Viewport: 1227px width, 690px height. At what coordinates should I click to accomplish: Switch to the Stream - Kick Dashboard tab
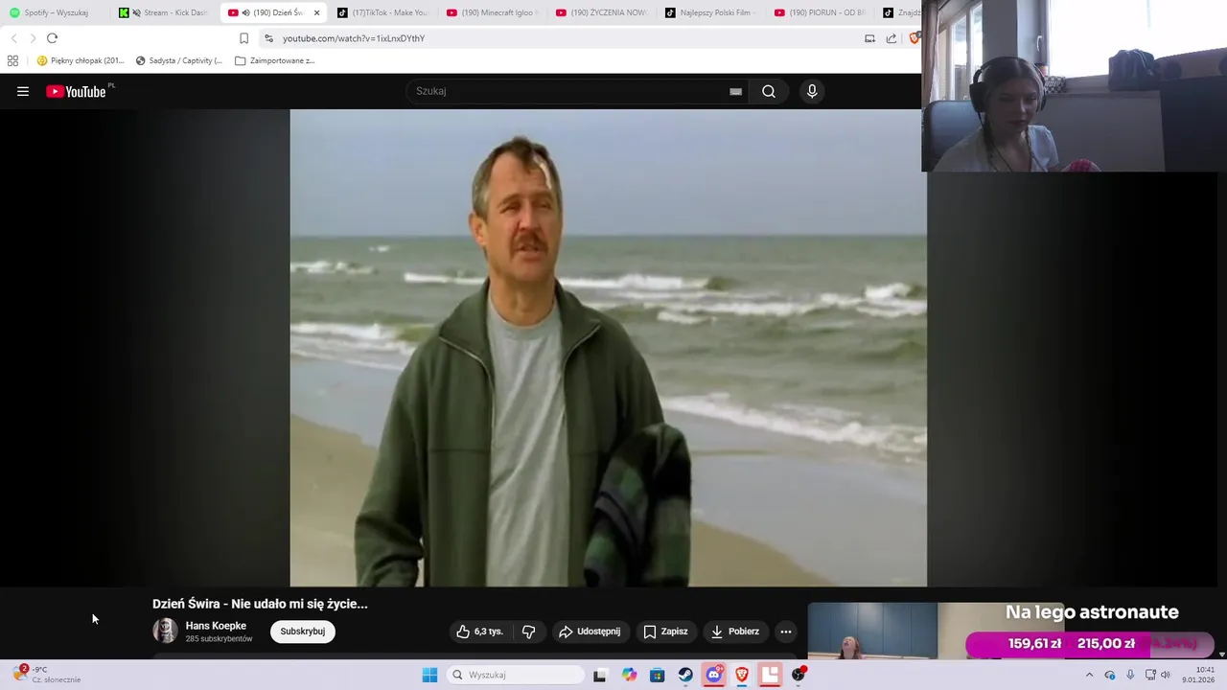(165, 12)
